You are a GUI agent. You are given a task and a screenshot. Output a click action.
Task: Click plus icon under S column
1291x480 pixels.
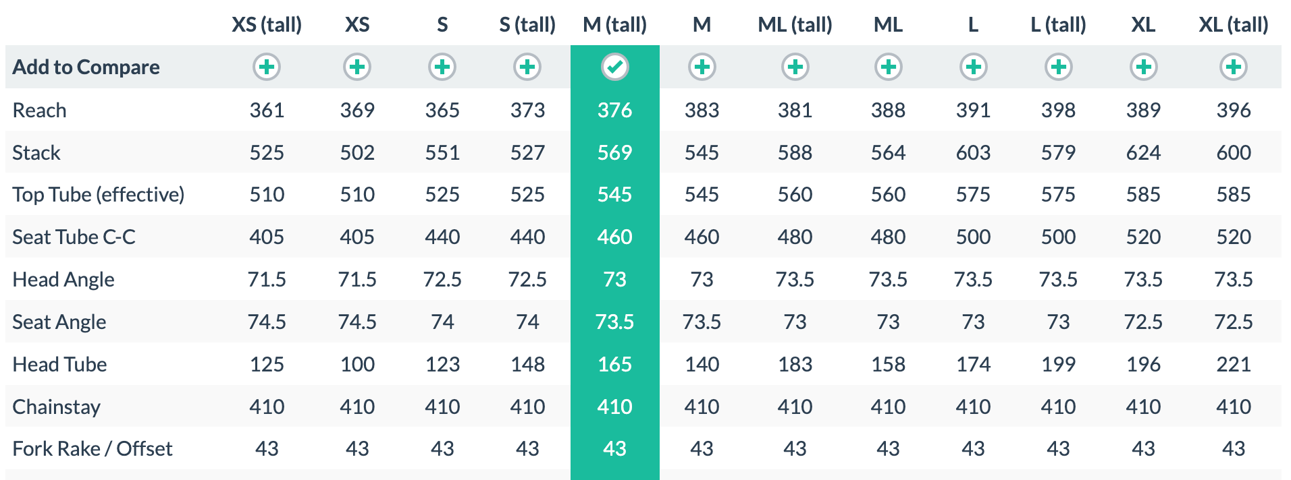[x=442, y=67]
